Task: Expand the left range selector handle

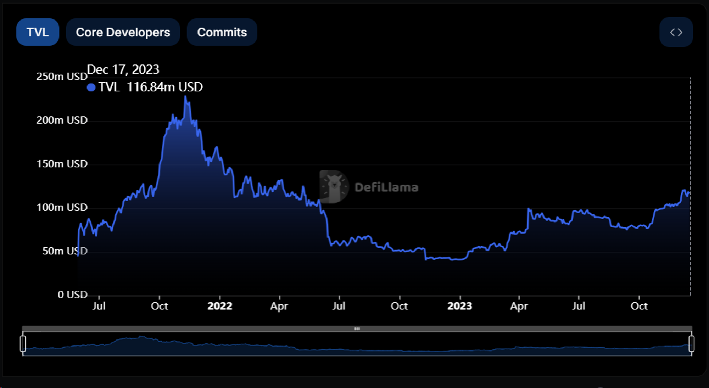Action: coord(23,343)
